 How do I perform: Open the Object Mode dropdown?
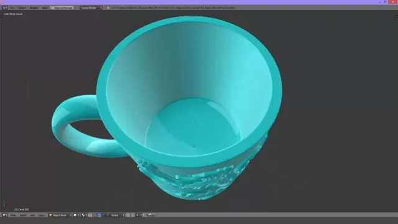pyautogui.click(x=60, y=215)
